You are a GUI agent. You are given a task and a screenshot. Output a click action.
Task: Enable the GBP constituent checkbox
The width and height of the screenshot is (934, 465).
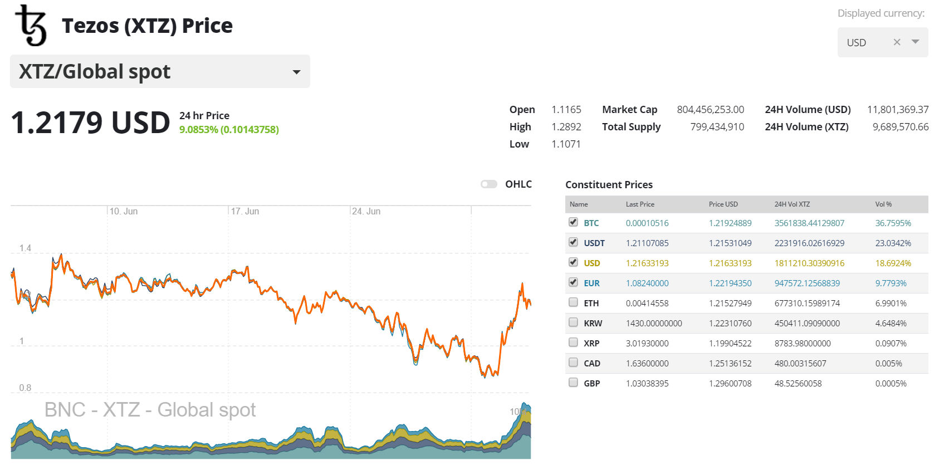coord(573,383)
